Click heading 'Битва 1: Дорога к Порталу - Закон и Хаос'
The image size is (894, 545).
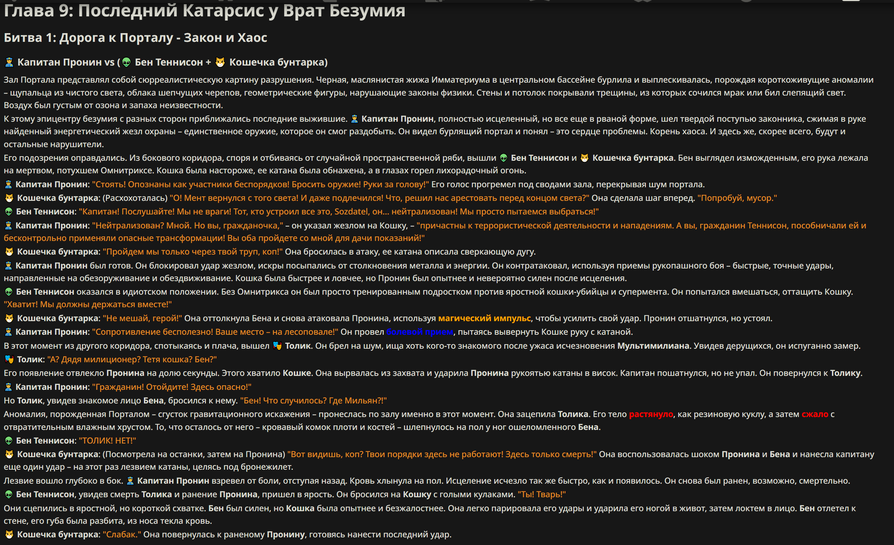coord(135,38)
